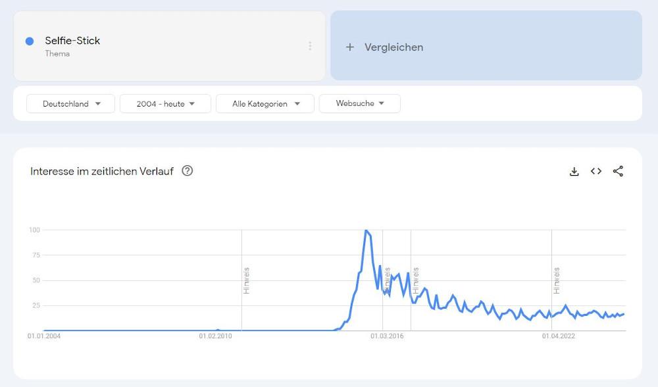
Task: Open help for Interesse im zeitlichen Verlauf
Action: tap(188, 171)
